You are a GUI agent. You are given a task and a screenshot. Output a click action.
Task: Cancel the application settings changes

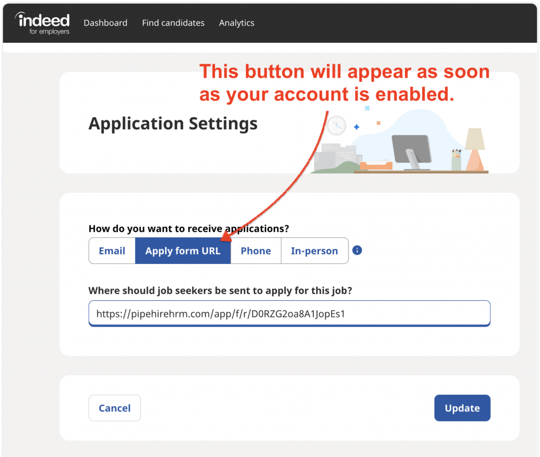pyautogui.click(x=114, y=408)
